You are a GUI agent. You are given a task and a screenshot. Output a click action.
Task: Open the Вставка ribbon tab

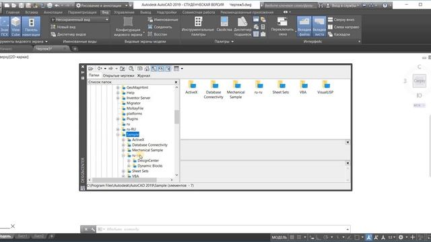(x=32, y=12)
